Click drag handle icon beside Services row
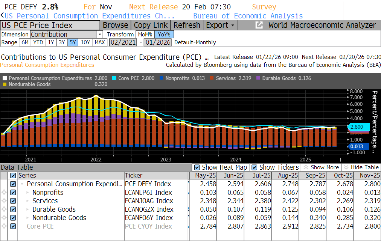The height and width of the screenshot is (241, 381). 4,201
